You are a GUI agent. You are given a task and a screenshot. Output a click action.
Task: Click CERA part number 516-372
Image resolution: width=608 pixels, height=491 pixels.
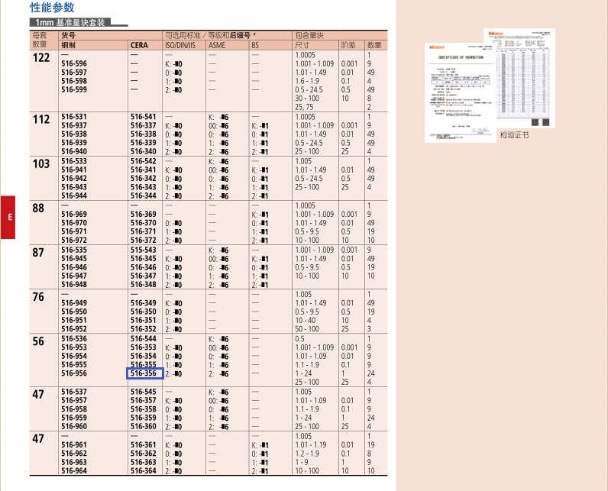click(x=144, y=241)
